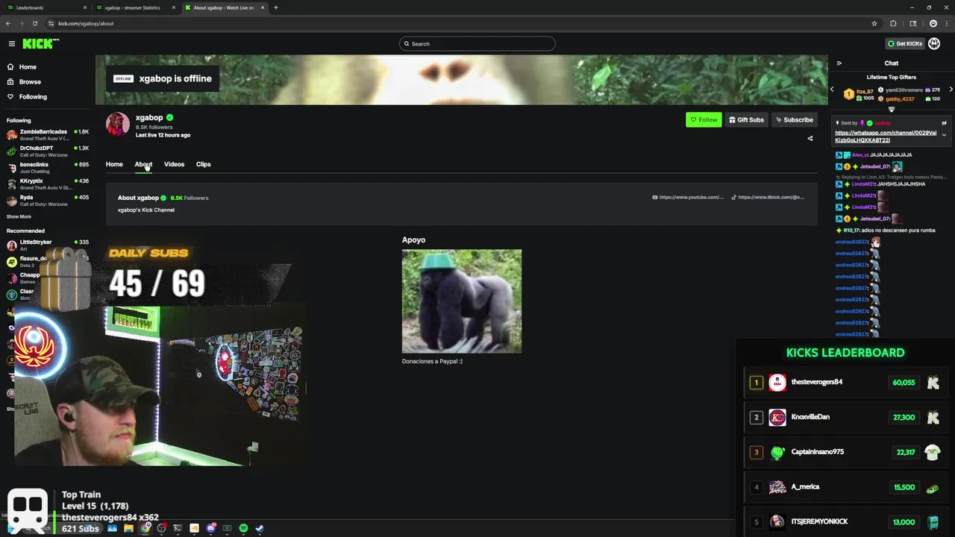Open the pinned WhatsApp channel link
955x537 pixels.
click(886, 136)
